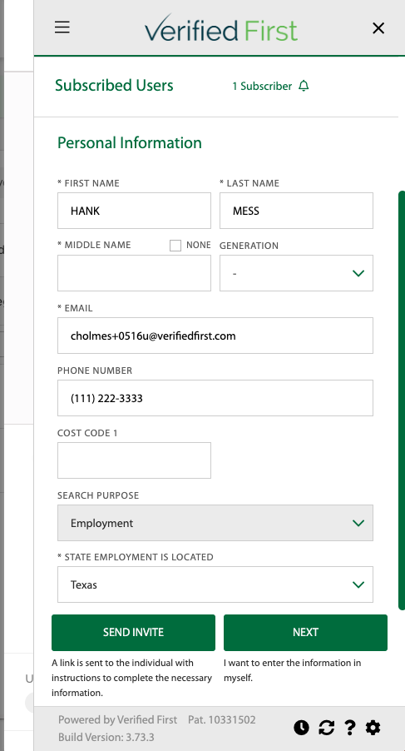Focus the Phone Number field
405x751 pixels.
(215, 398)
